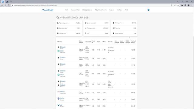Click the Ethereum coin icon in the 61.5 MH/s row

(59, 58)
